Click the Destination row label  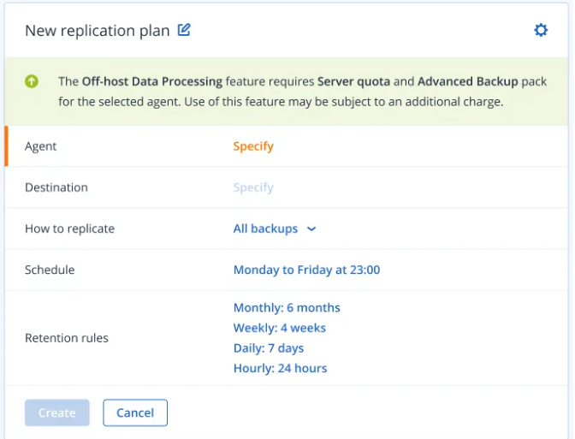coord(56,187)
